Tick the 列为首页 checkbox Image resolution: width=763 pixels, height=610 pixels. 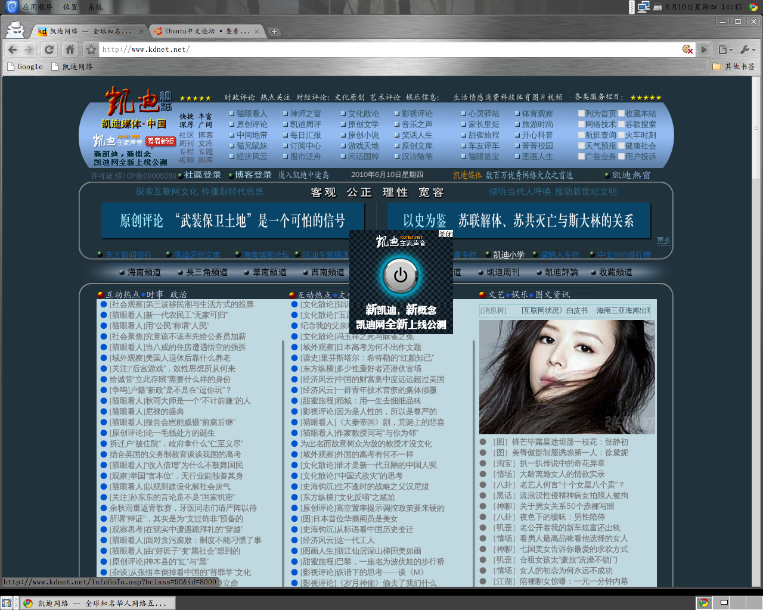tap(581, 113)
